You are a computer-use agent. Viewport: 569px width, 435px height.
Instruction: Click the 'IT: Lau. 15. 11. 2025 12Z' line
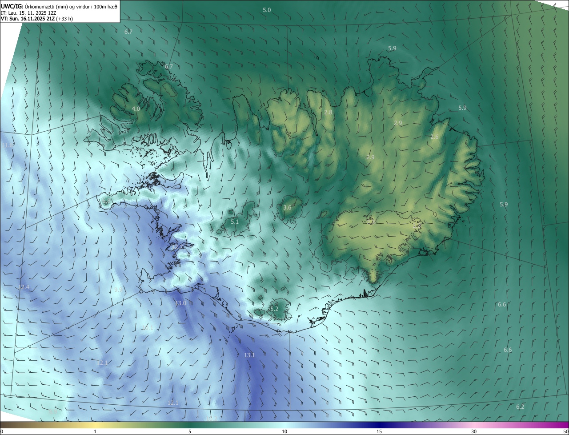28,13
